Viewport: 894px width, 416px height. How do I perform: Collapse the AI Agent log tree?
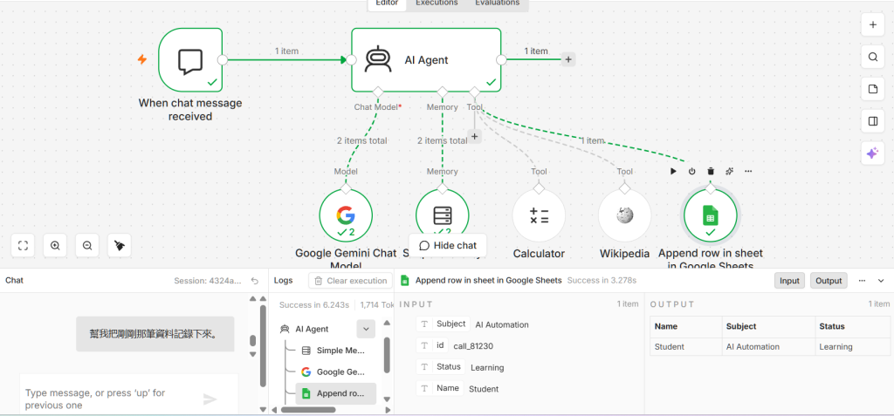tap(366, 329)
